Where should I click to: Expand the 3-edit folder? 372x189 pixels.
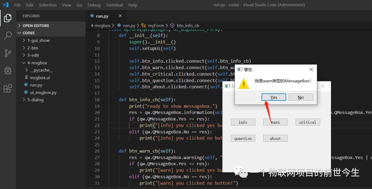click(51, 55)
